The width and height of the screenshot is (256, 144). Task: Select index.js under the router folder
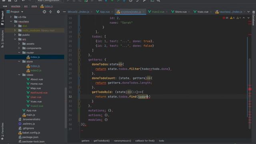point(35,57)
